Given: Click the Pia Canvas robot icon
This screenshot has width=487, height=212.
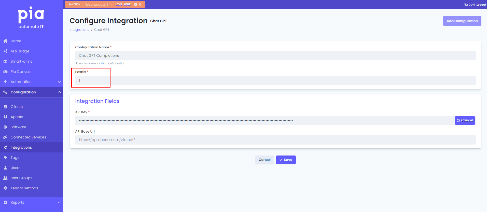Looking at the screenshot, I should 5,72.
